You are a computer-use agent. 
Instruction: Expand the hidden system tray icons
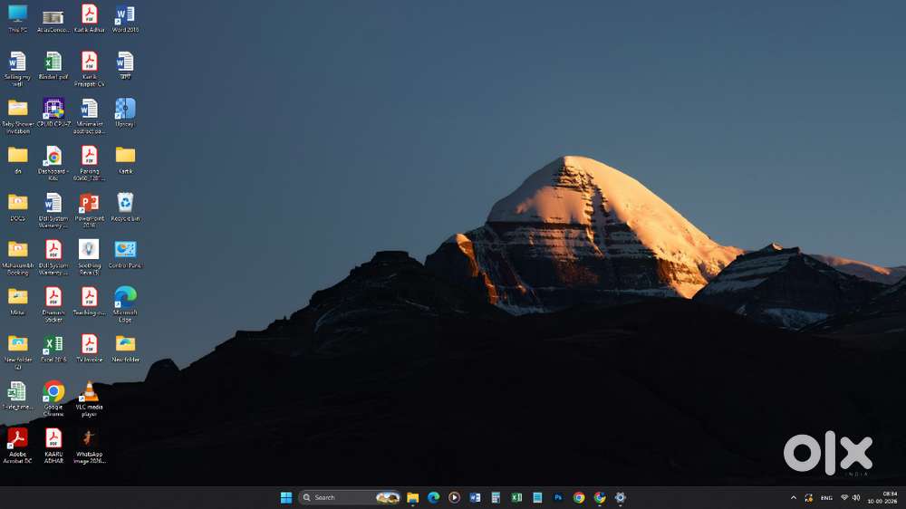(x=794, y=497)
